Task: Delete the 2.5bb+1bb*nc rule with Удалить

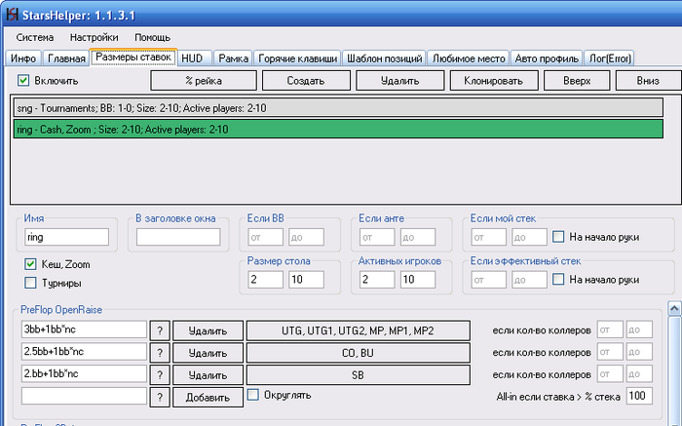Action: [208, 353]
